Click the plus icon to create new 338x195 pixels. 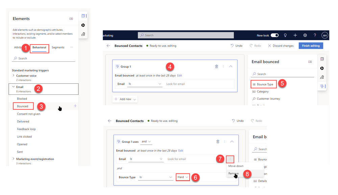click(x=295, y=35)
